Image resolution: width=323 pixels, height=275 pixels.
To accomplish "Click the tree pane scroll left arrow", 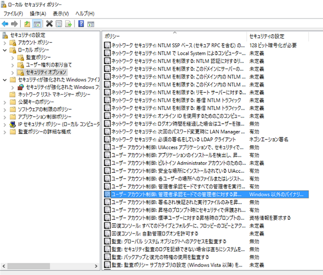I will [4, 266].
